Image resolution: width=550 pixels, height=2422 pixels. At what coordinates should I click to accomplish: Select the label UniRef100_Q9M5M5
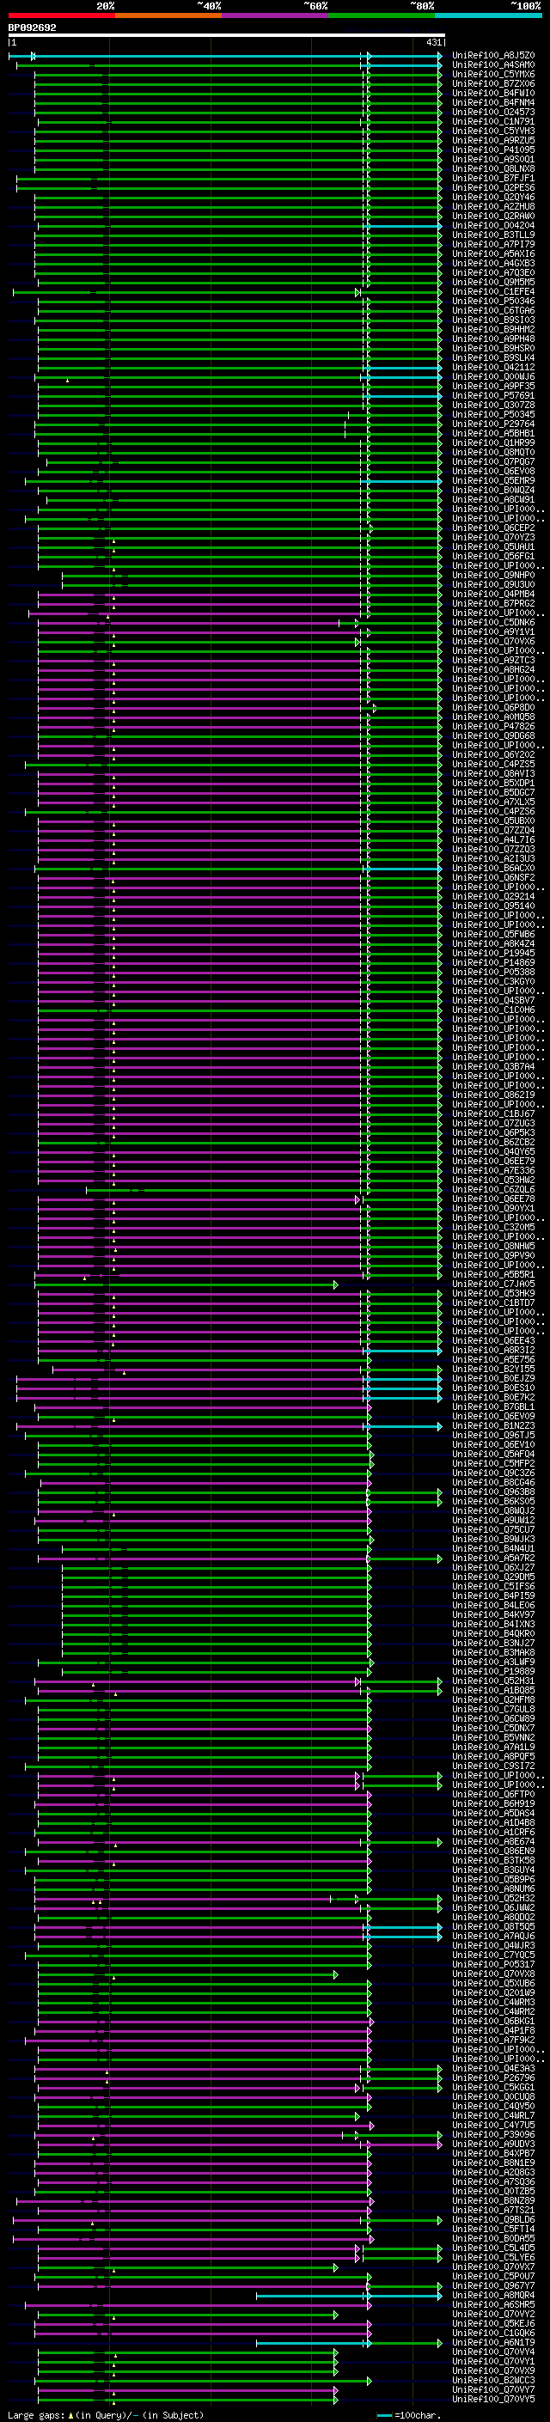(x=493, y=282)
